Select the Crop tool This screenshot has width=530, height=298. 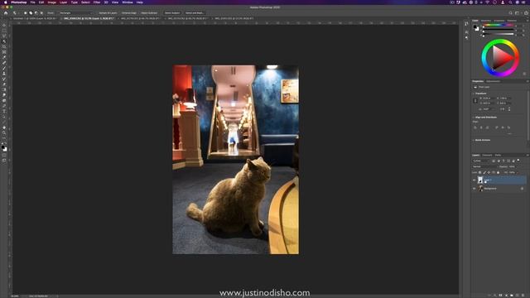4,46
